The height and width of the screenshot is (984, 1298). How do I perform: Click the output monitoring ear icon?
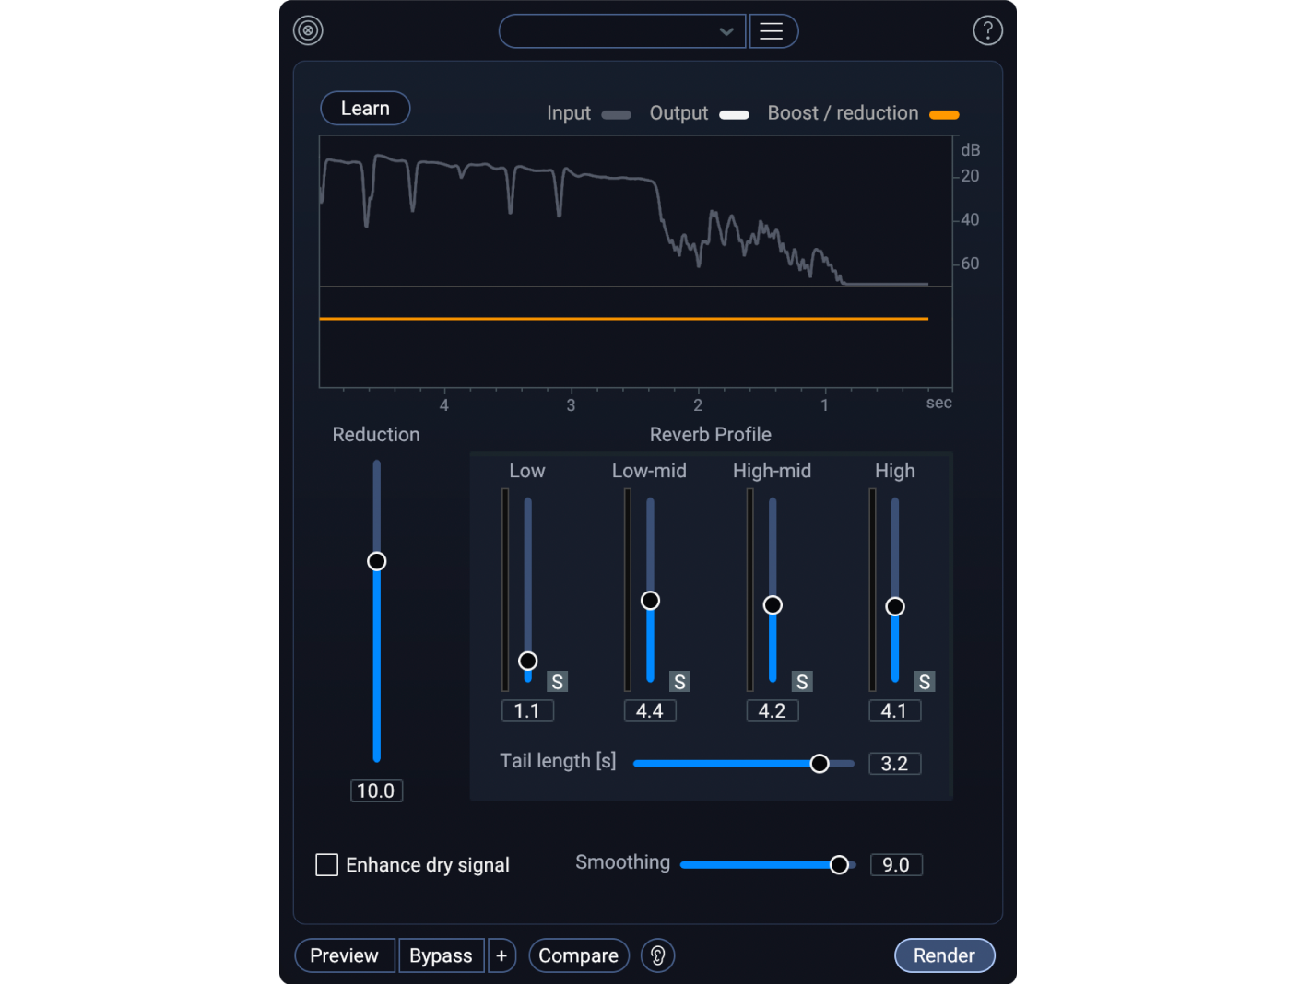click(x=657, y=955)
